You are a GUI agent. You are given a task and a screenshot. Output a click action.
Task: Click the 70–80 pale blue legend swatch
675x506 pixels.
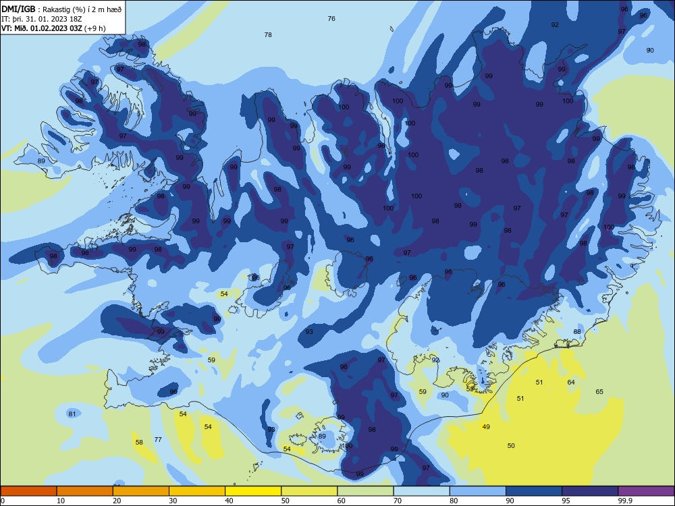pyautogui.click(x=421, y=491)
